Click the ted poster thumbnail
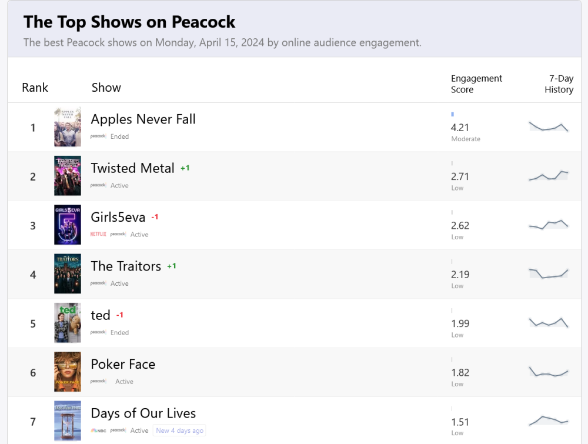The height and width of the screenshot is (444, 588). [68, 323]
